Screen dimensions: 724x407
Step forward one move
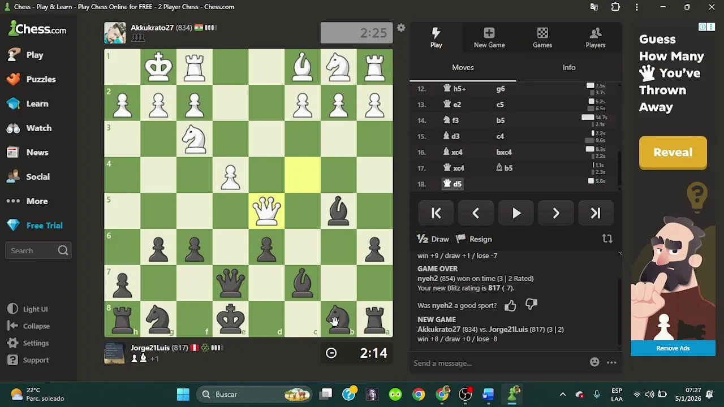[556, 213]
